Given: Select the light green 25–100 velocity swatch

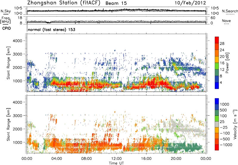Looking at the screenshot, I should 217,119.
